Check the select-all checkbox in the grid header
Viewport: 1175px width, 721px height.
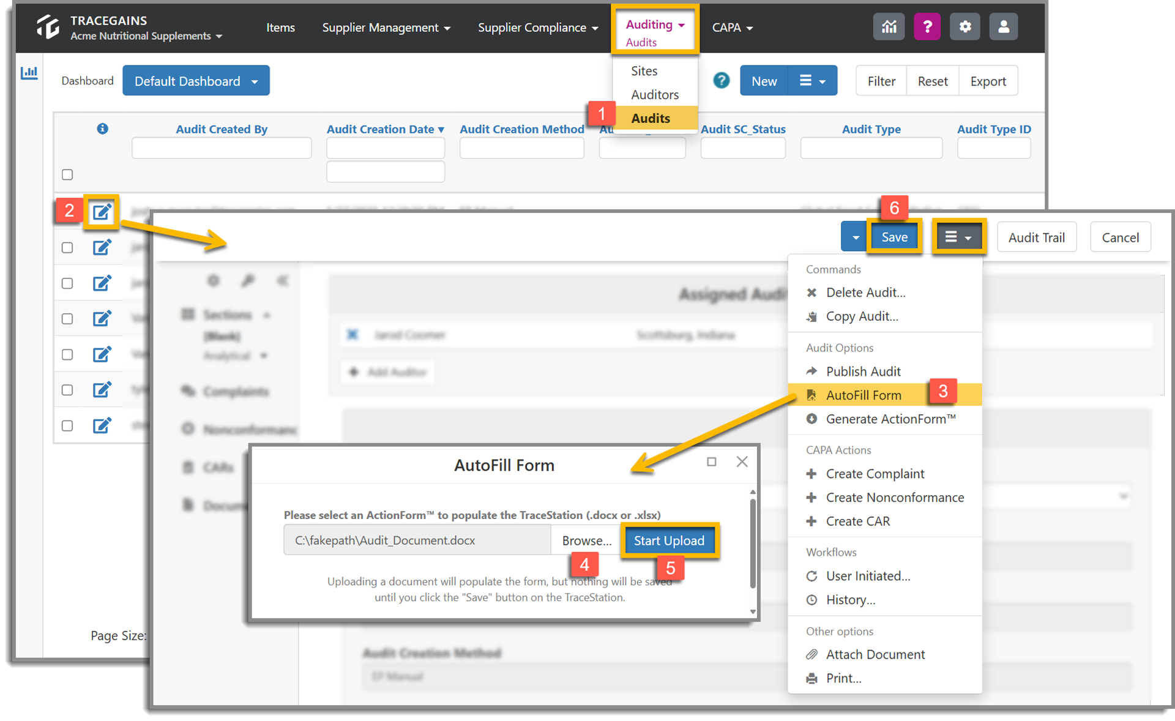pyautogui.click(x=67, y=174)
